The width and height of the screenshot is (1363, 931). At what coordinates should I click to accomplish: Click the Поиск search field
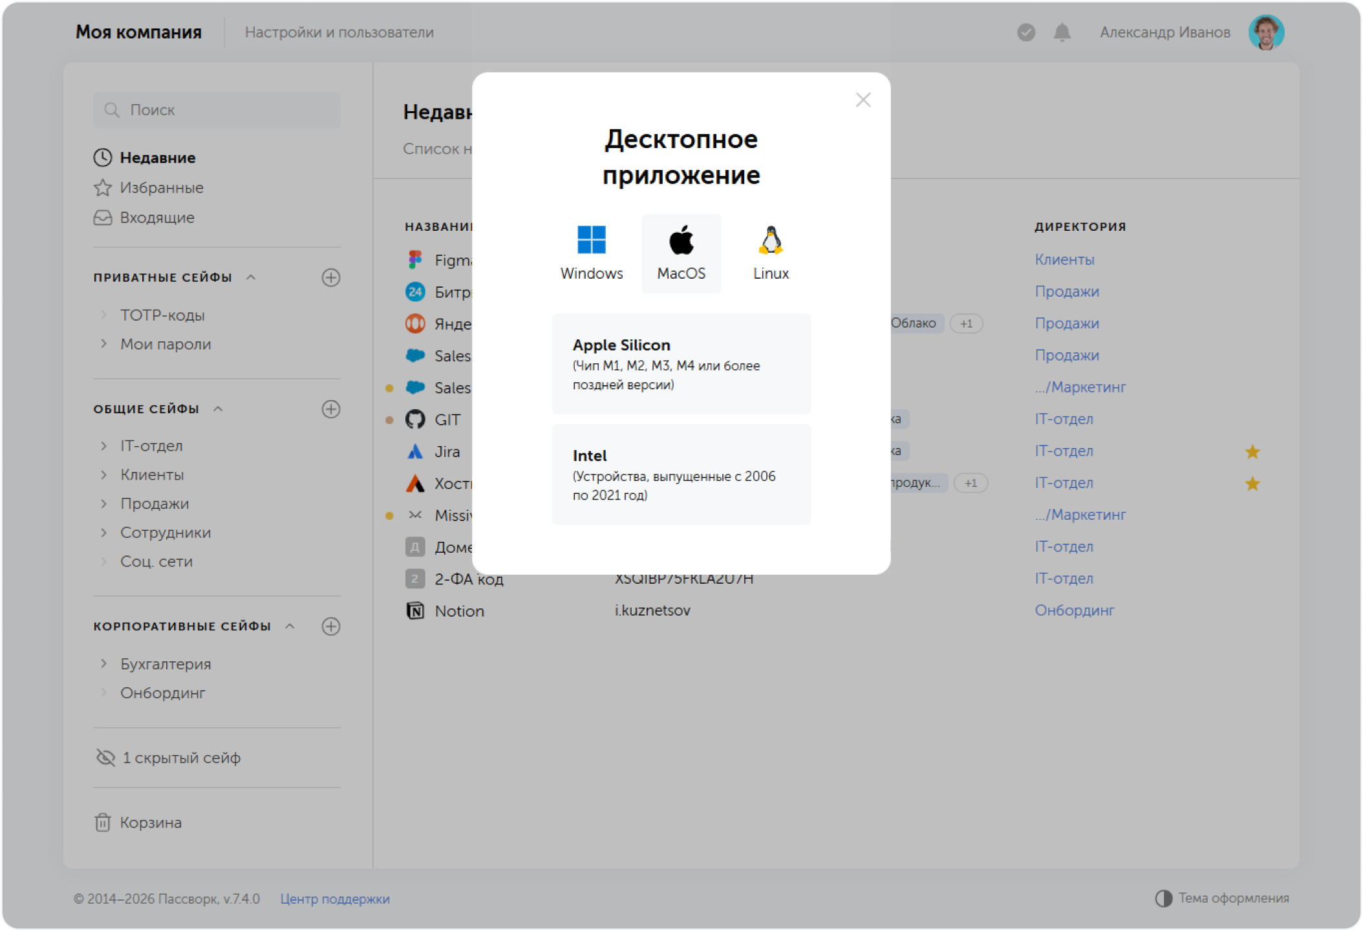point(217,110)
